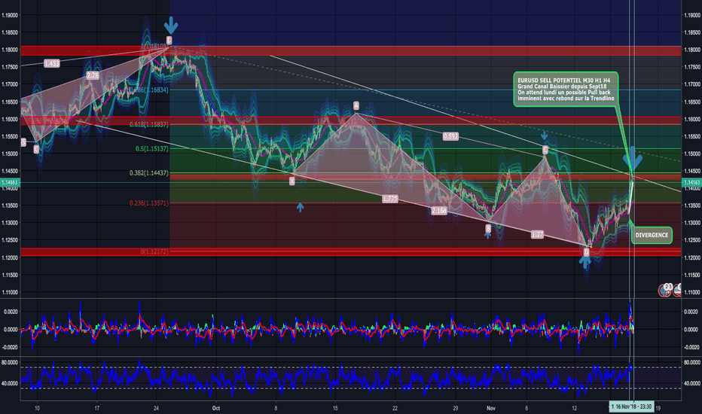Select the top red resistance zone near 1.18000

point(350,50)
